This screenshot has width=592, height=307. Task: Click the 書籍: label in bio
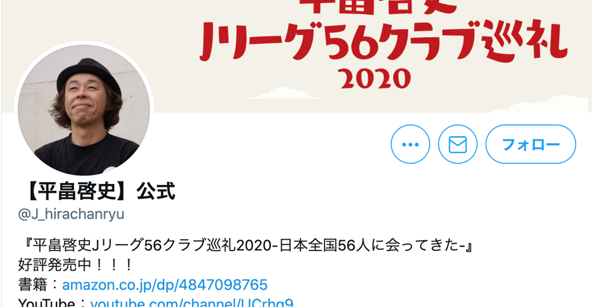39,285
